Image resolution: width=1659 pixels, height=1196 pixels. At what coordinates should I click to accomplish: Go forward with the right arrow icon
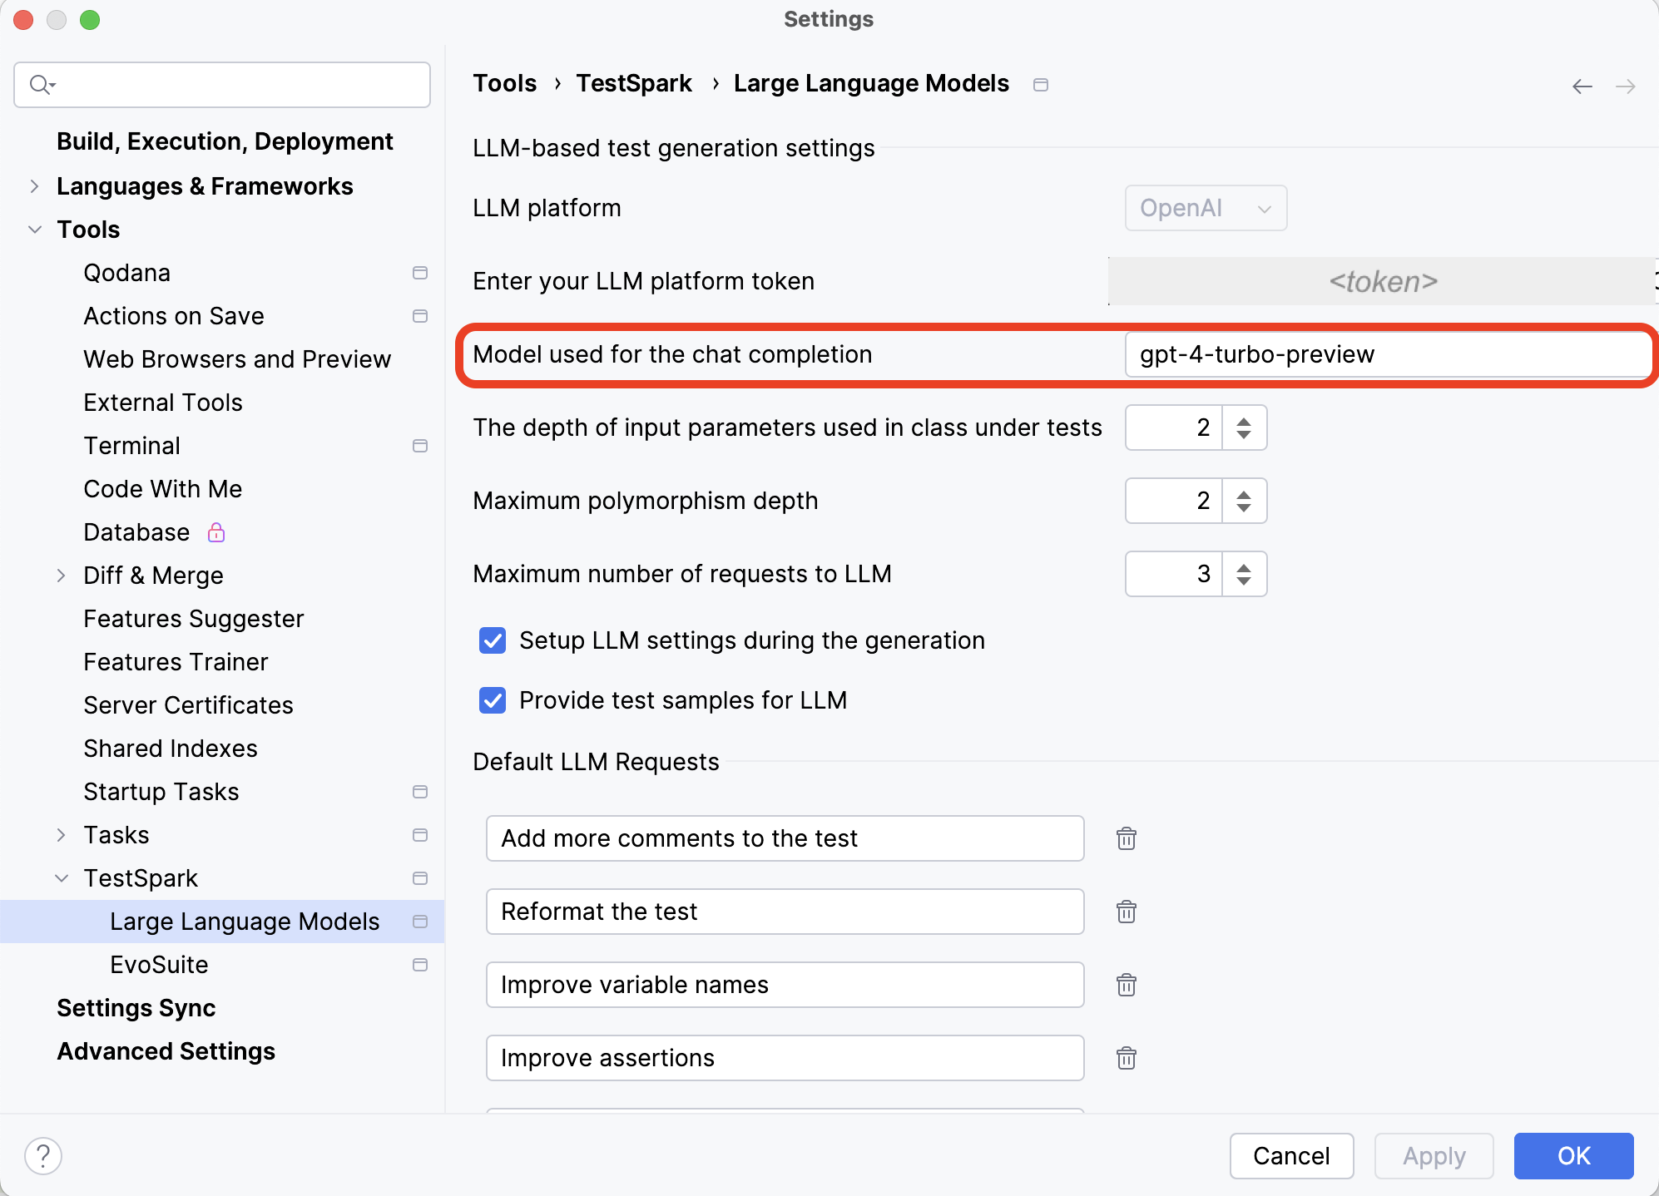click(x=1626, y=86)
